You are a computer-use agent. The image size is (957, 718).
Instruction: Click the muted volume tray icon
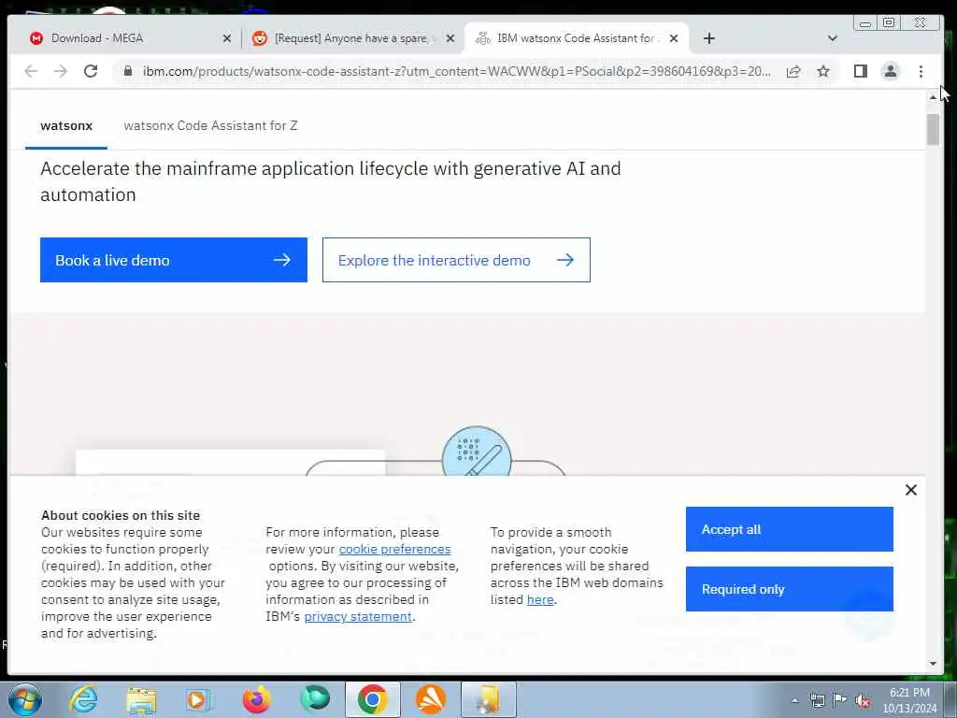pos(863,701)
